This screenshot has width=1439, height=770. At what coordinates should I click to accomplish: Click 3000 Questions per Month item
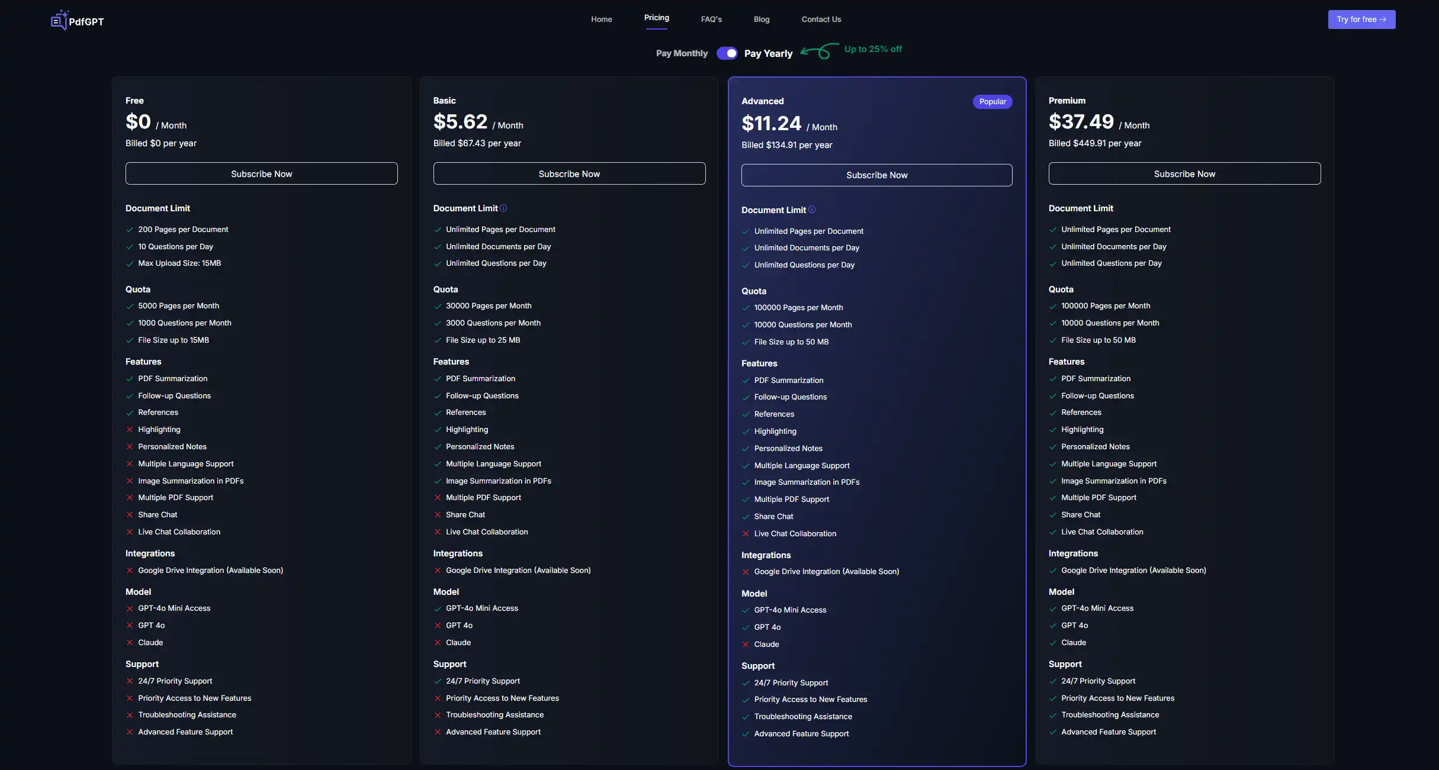(x=493, y=323)
